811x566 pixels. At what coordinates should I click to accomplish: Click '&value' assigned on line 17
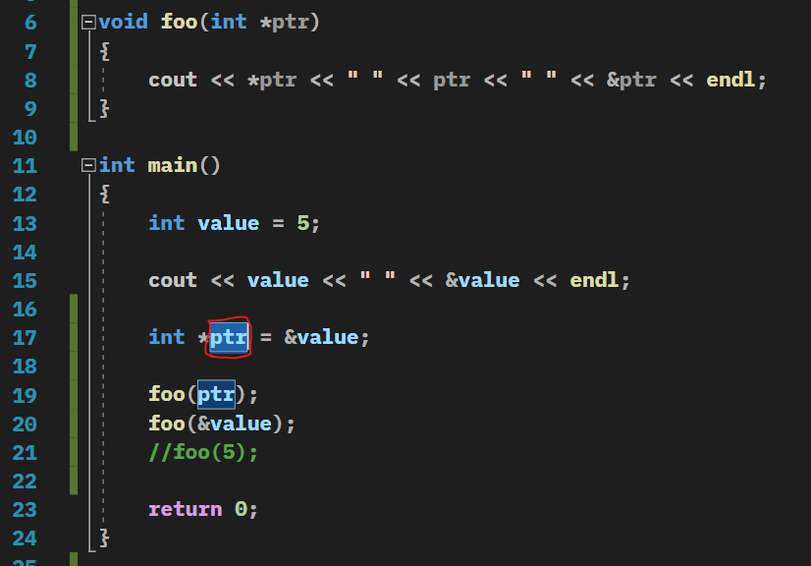[x=321, y=338]
